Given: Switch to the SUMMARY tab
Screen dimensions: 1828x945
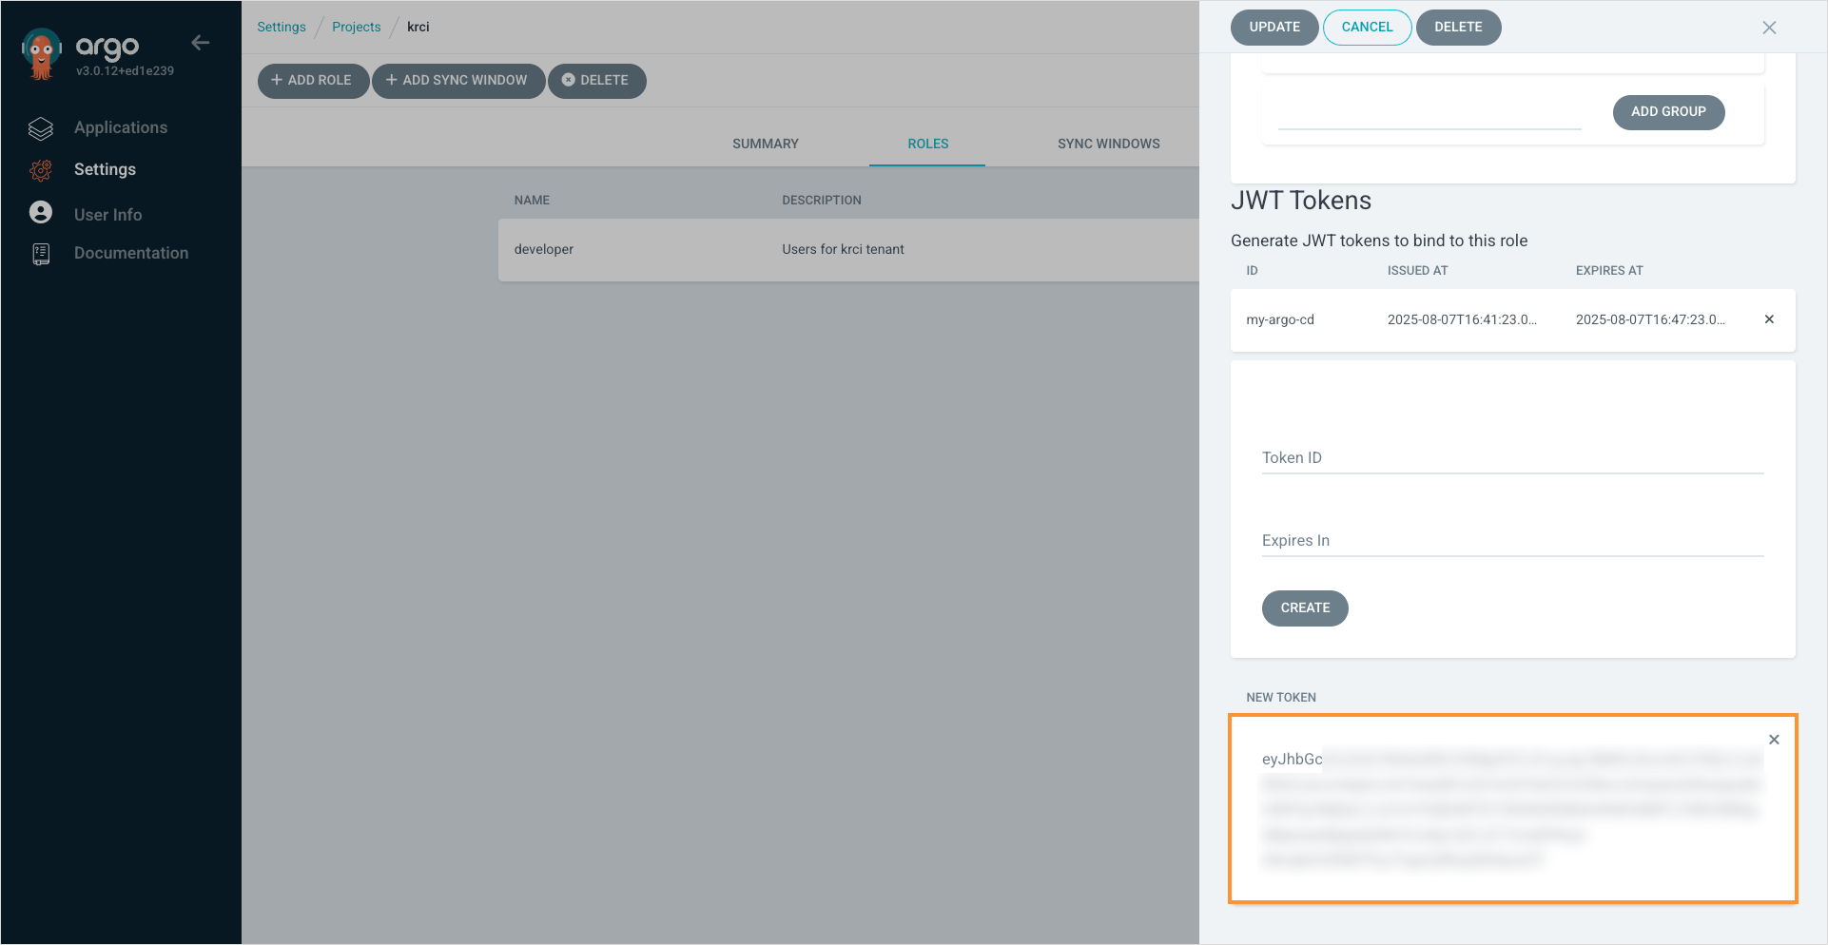Looking at the screenshot, I should click(765, 144).
